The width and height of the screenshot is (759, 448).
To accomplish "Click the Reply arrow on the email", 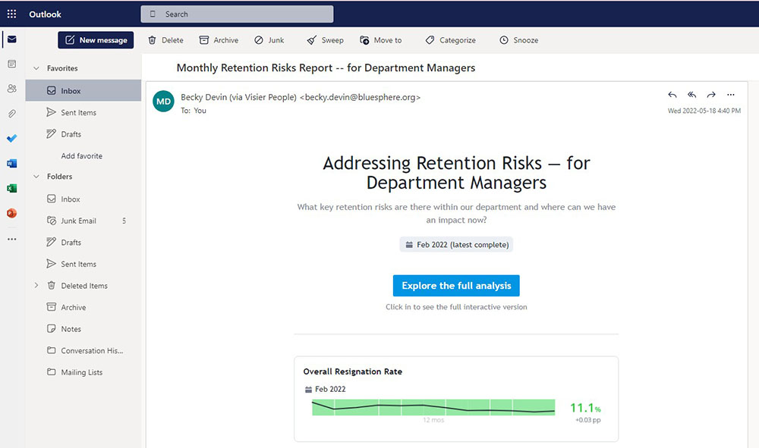I will 672,95.
